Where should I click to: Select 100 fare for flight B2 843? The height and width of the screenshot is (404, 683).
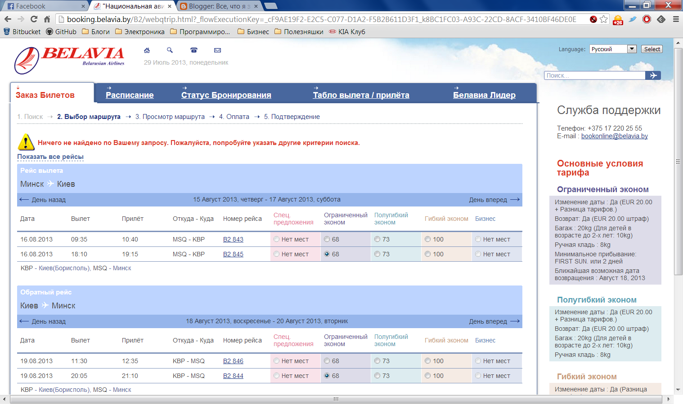428,239
